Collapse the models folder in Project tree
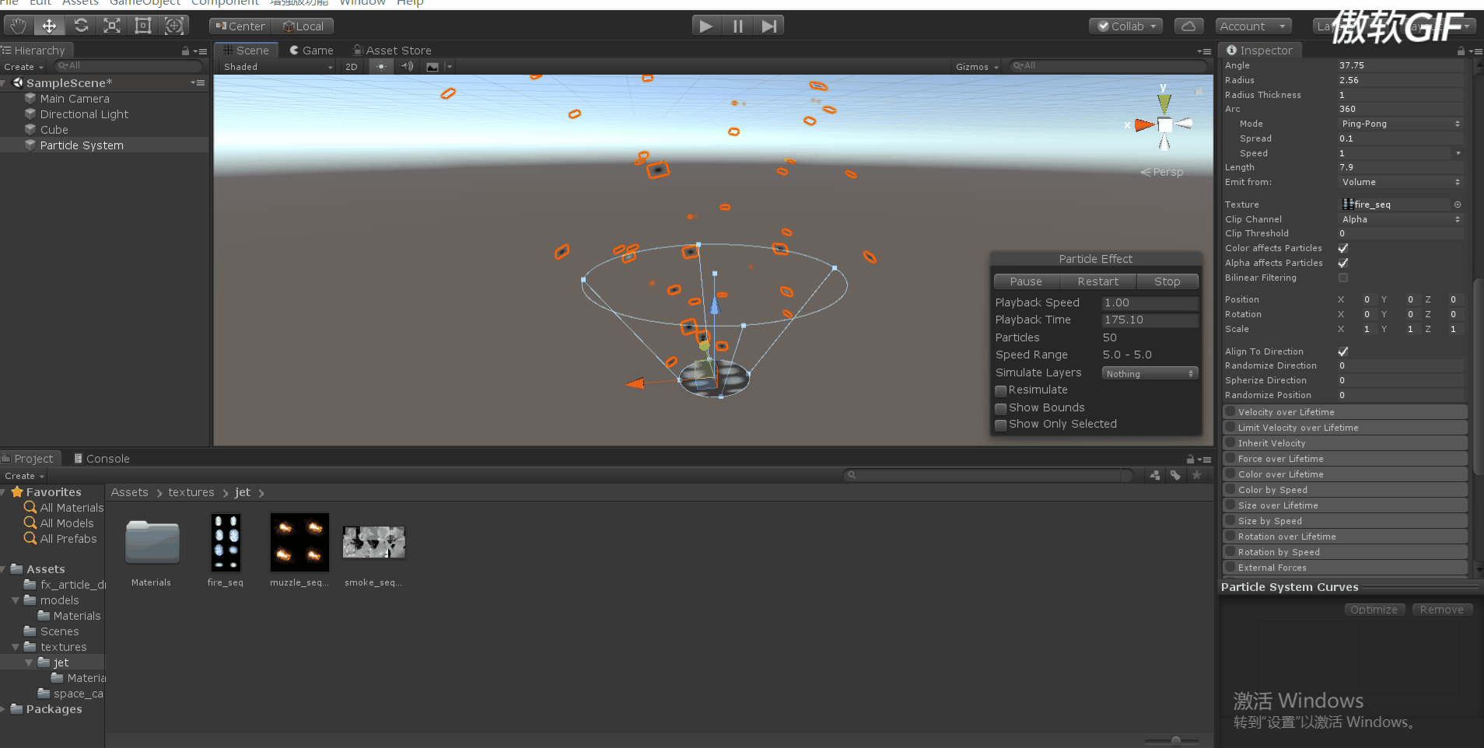The height and width of the screenshot is (748, 1484). click(x=16, y=600)
